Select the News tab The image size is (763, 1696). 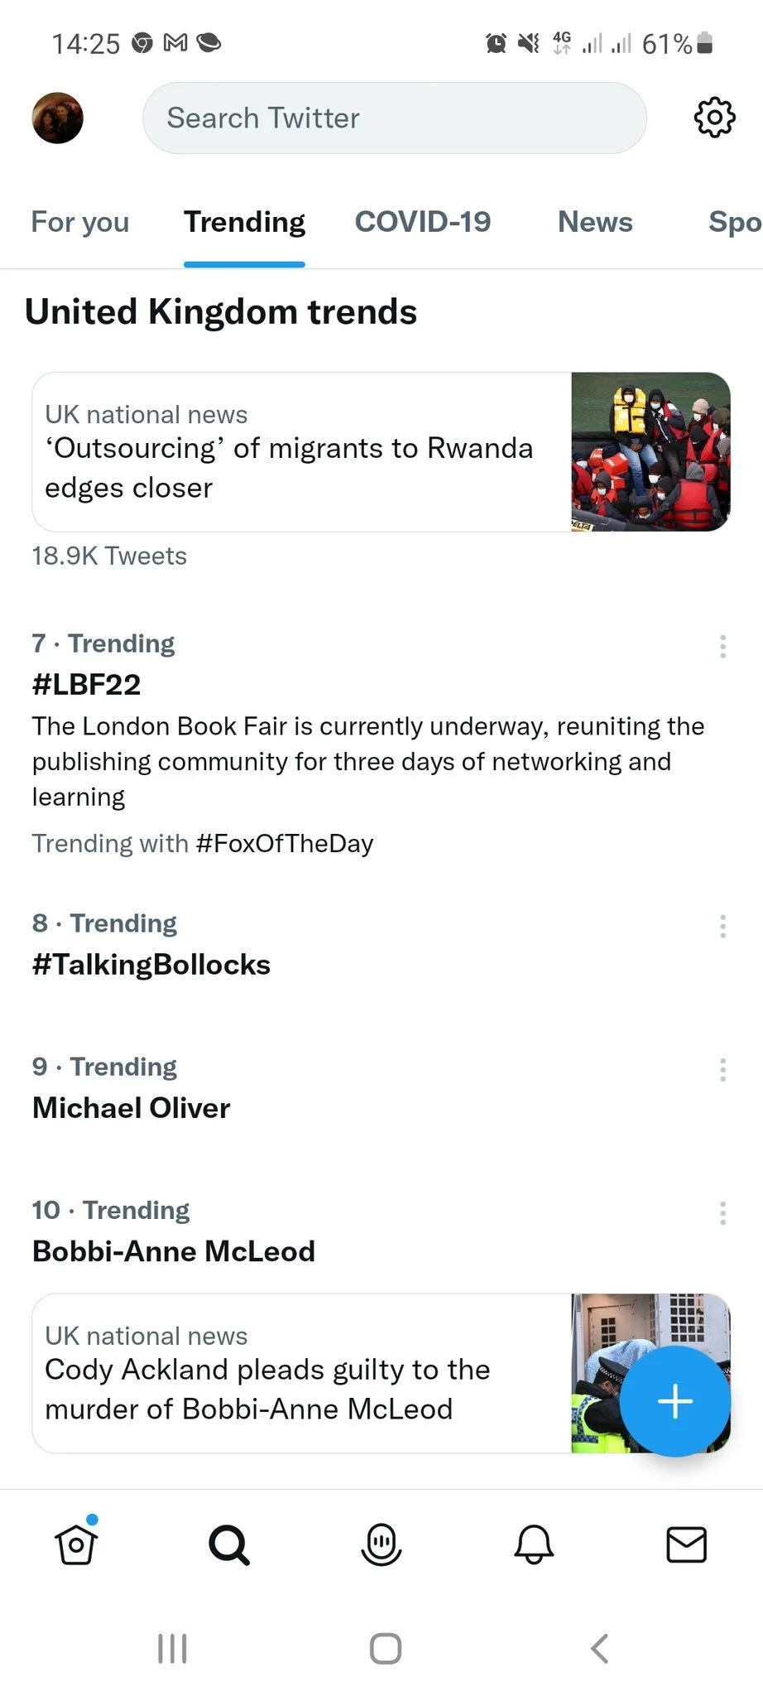[595, 222]
